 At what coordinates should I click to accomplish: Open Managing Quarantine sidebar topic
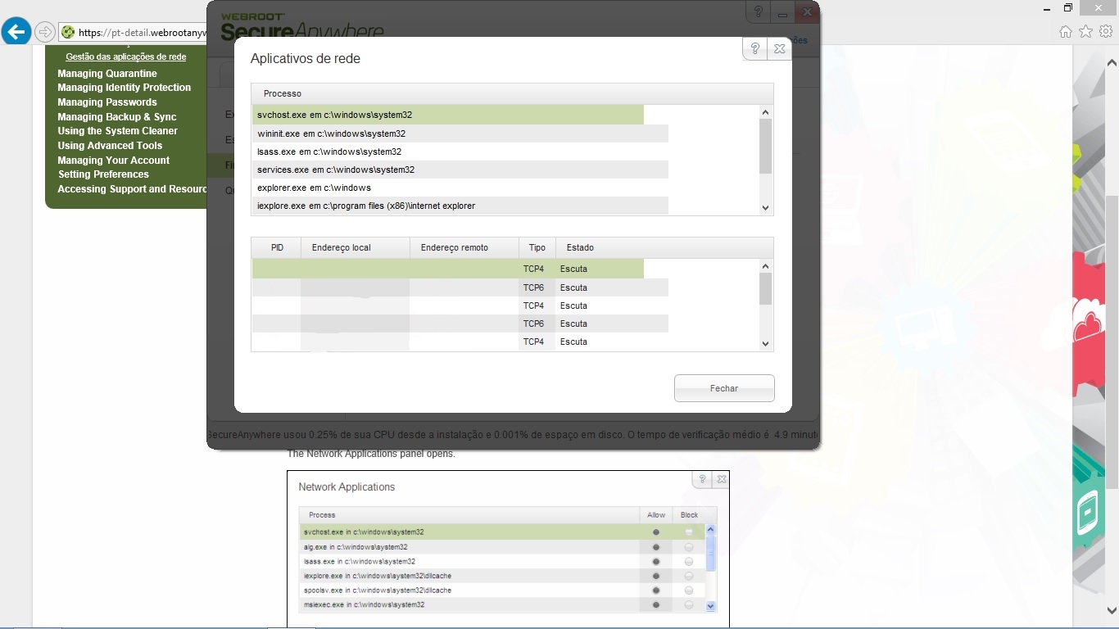tap(107, 74)
